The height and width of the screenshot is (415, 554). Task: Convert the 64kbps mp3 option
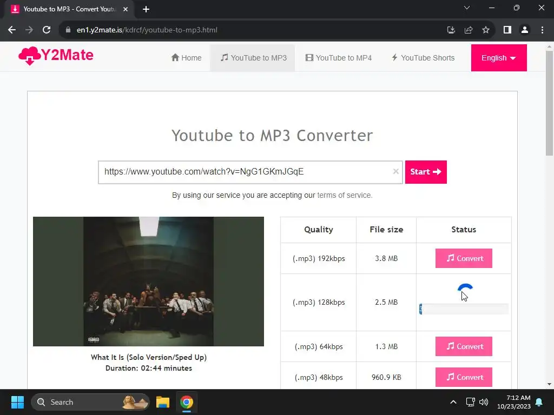[464, 346]
